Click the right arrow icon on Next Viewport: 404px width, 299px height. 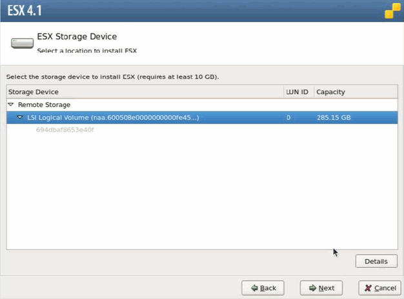[312, 288]
